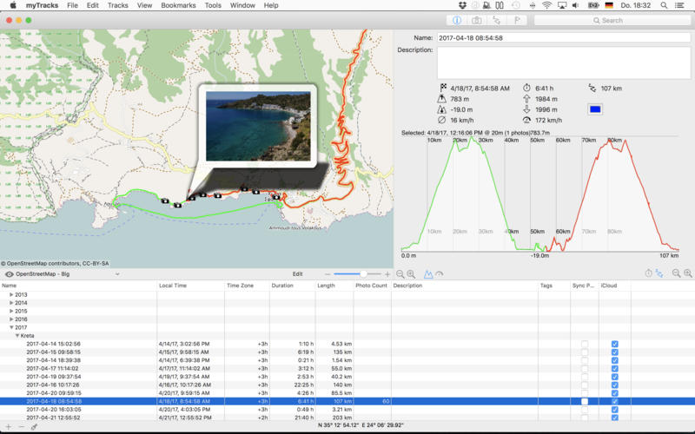
Task: Click the elevation profile mode icon
Action: (428, 273)
